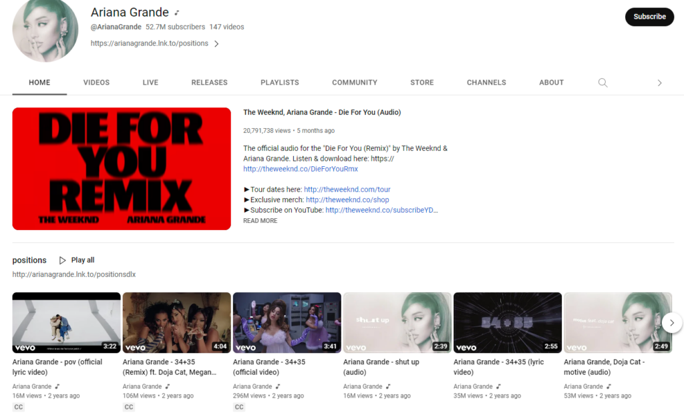Play the Die For You Remix featured thumbnail
The image size is (684, 419).
pos(122,169)
